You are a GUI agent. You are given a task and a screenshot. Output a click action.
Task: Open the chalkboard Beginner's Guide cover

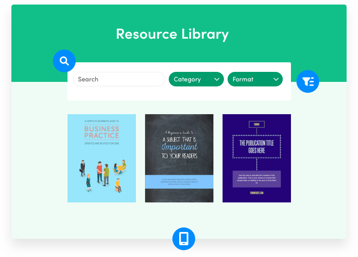tap(179, 158)
